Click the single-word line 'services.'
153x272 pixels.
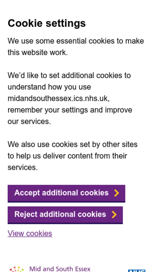pyautogui.click(x=23, y=168)
